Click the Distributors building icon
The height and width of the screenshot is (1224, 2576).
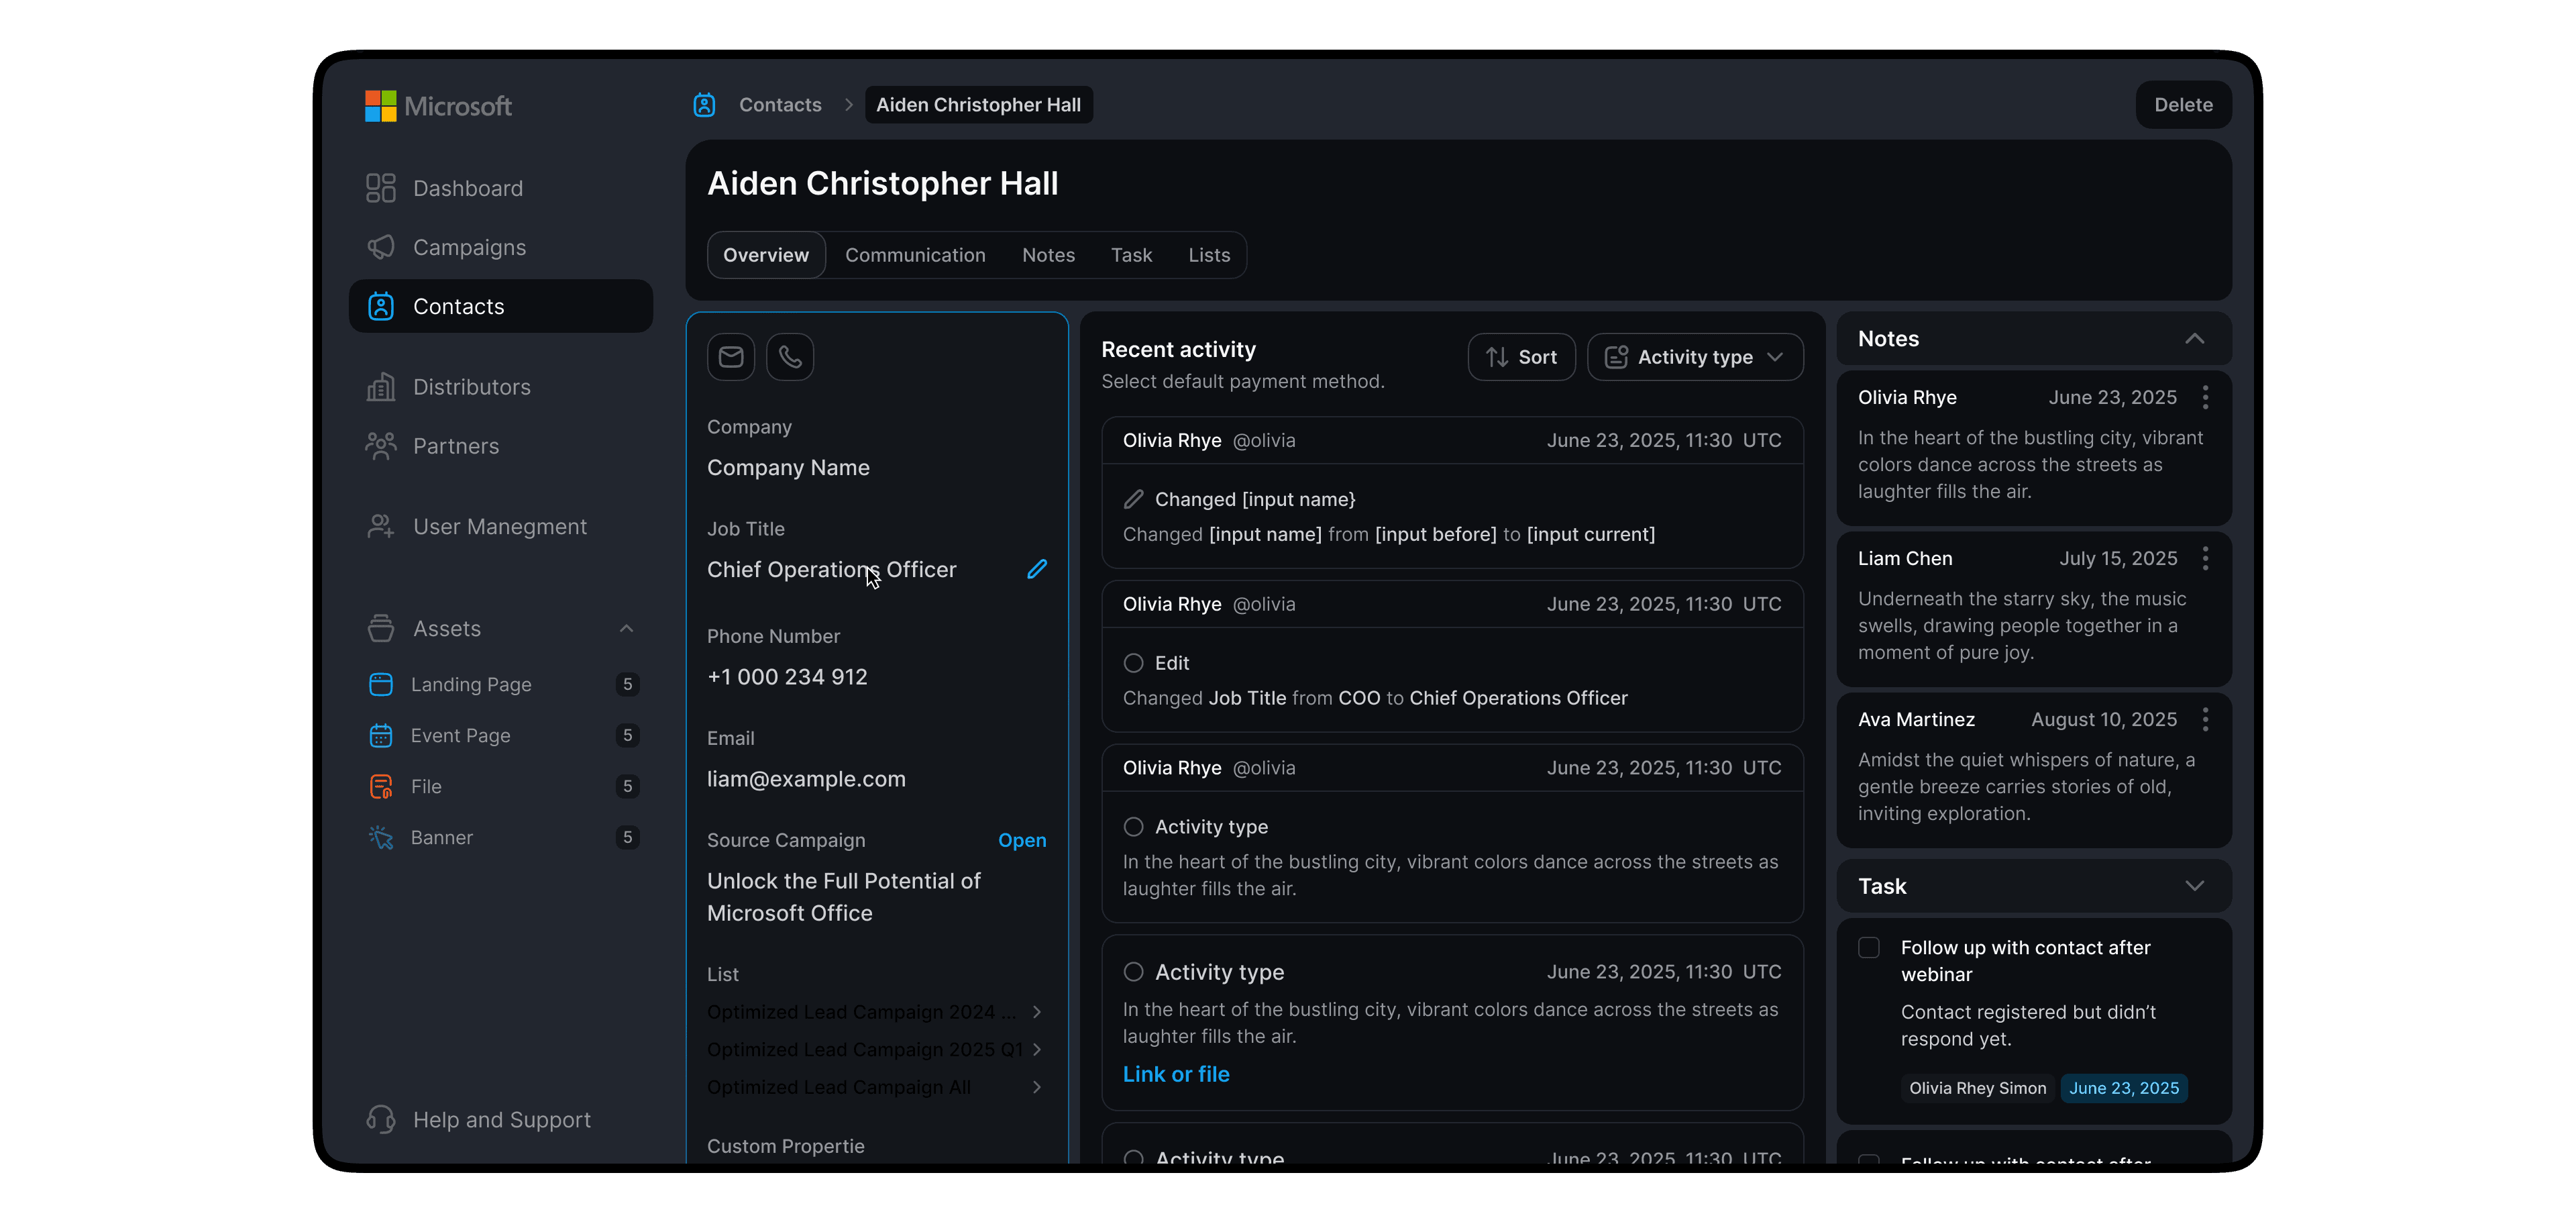380,387
